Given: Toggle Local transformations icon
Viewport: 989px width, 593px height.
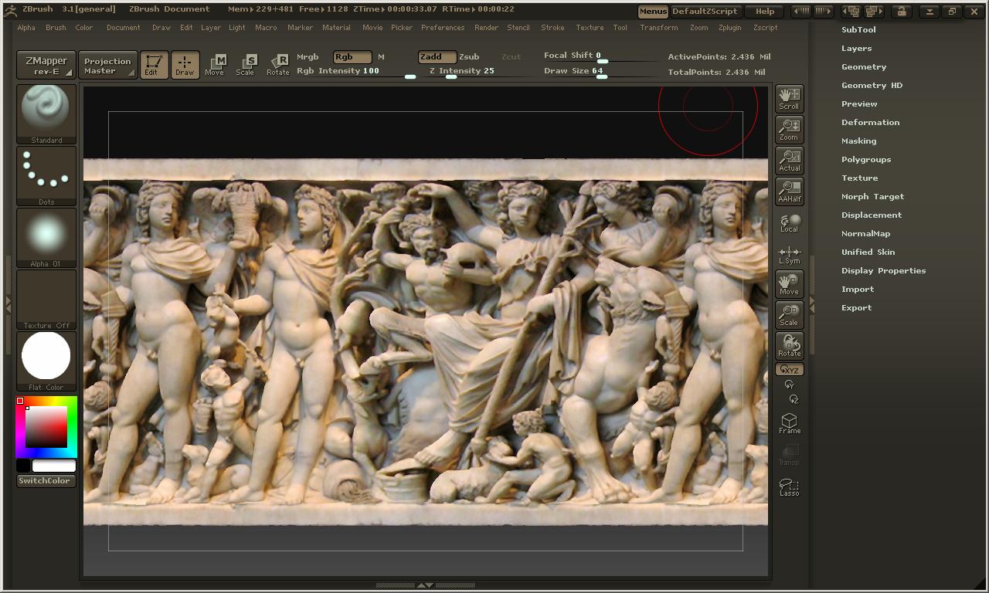Looking at the screenshot, I should coord(789,222).
